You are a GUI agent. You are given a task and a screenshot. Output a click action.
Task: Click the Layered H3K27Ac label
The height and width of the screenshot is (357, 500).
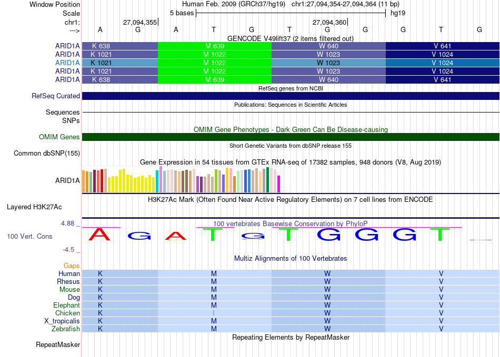[34, 207]
